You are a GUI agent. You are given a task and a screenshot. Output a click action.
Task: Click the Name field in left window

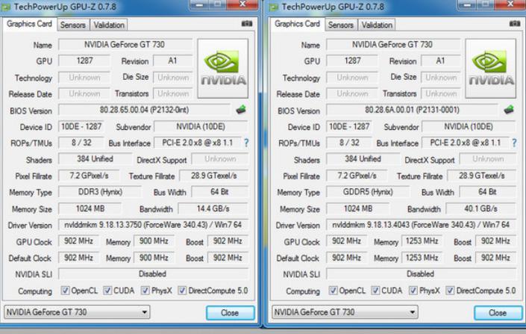(125, 45)
